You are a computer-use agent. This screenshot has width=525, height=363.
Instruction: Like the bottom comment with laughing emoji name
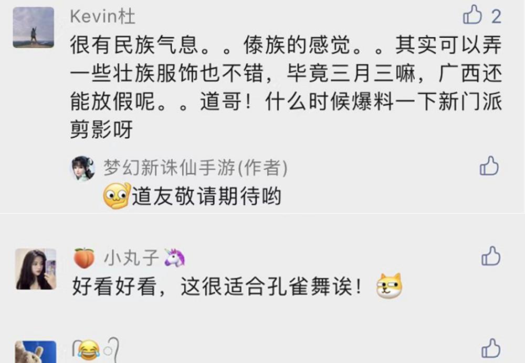[x=491, y=348]
